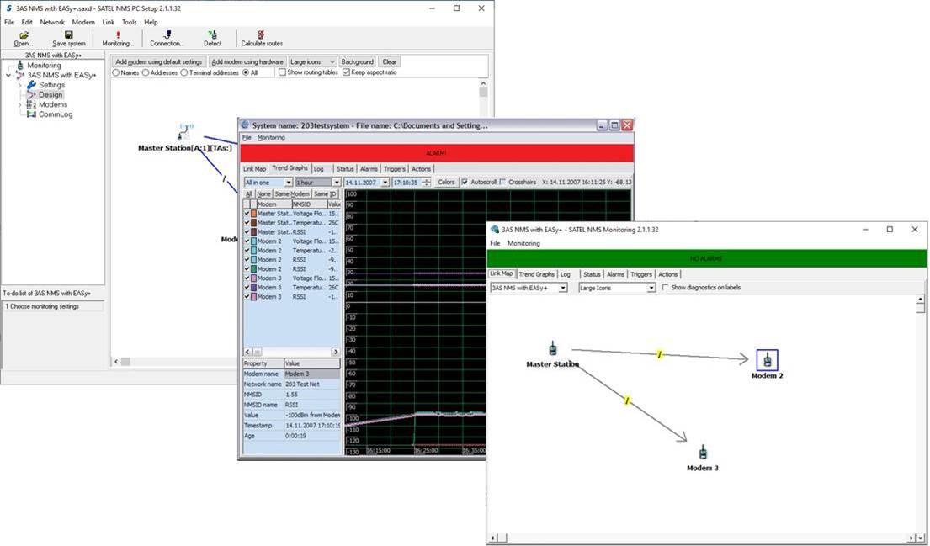Uncheck Keep aspect ratio
The height and width of the screenshot is (546, 930).
347,72
